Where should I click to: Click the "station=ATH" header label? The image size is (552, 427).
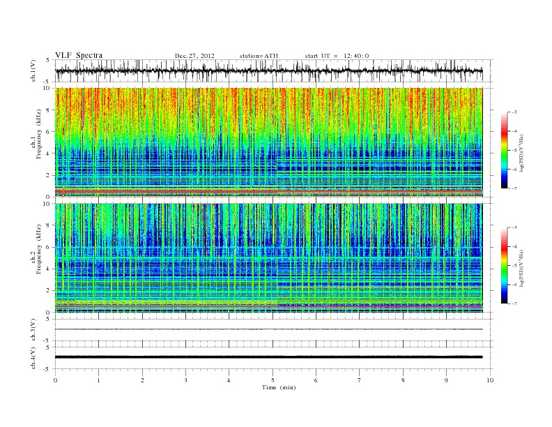click(x=259, y=56)
